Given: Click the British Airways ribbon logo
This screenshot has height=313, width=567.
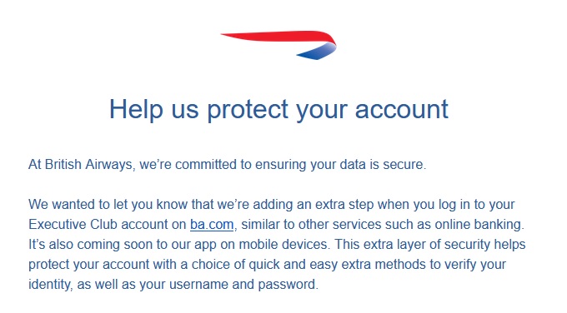Looking at the screenshot, I should pos(278,45).
